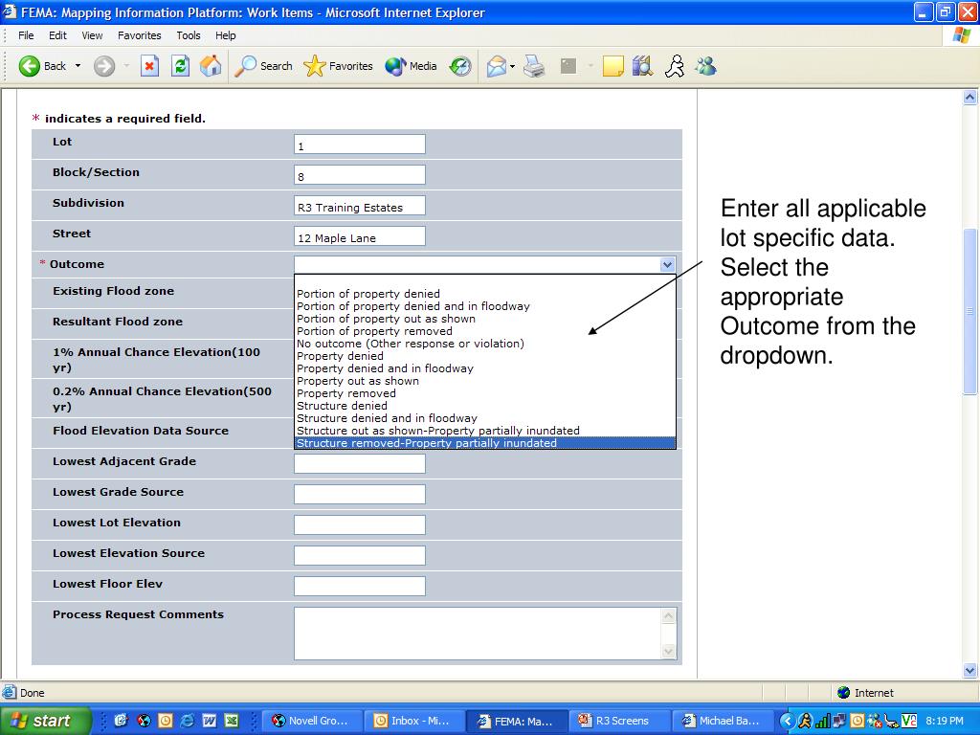The width and height of the screenshot is (980, 735).
Task: Launch Word from quick launch
Action: pos(210,721)
